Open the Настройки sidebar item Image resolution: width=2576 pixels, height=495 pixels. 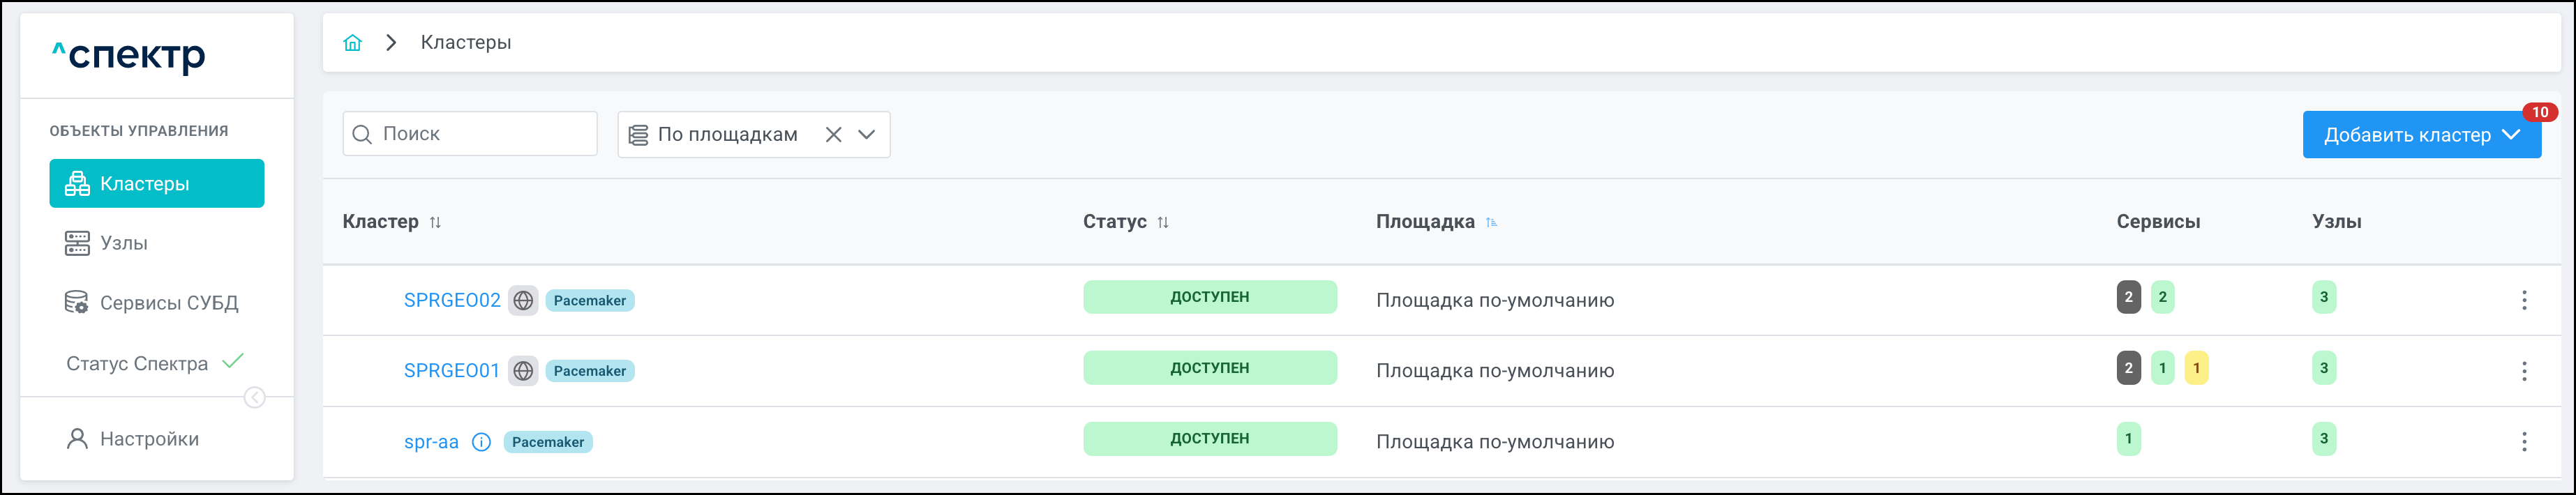pos(148,439)
